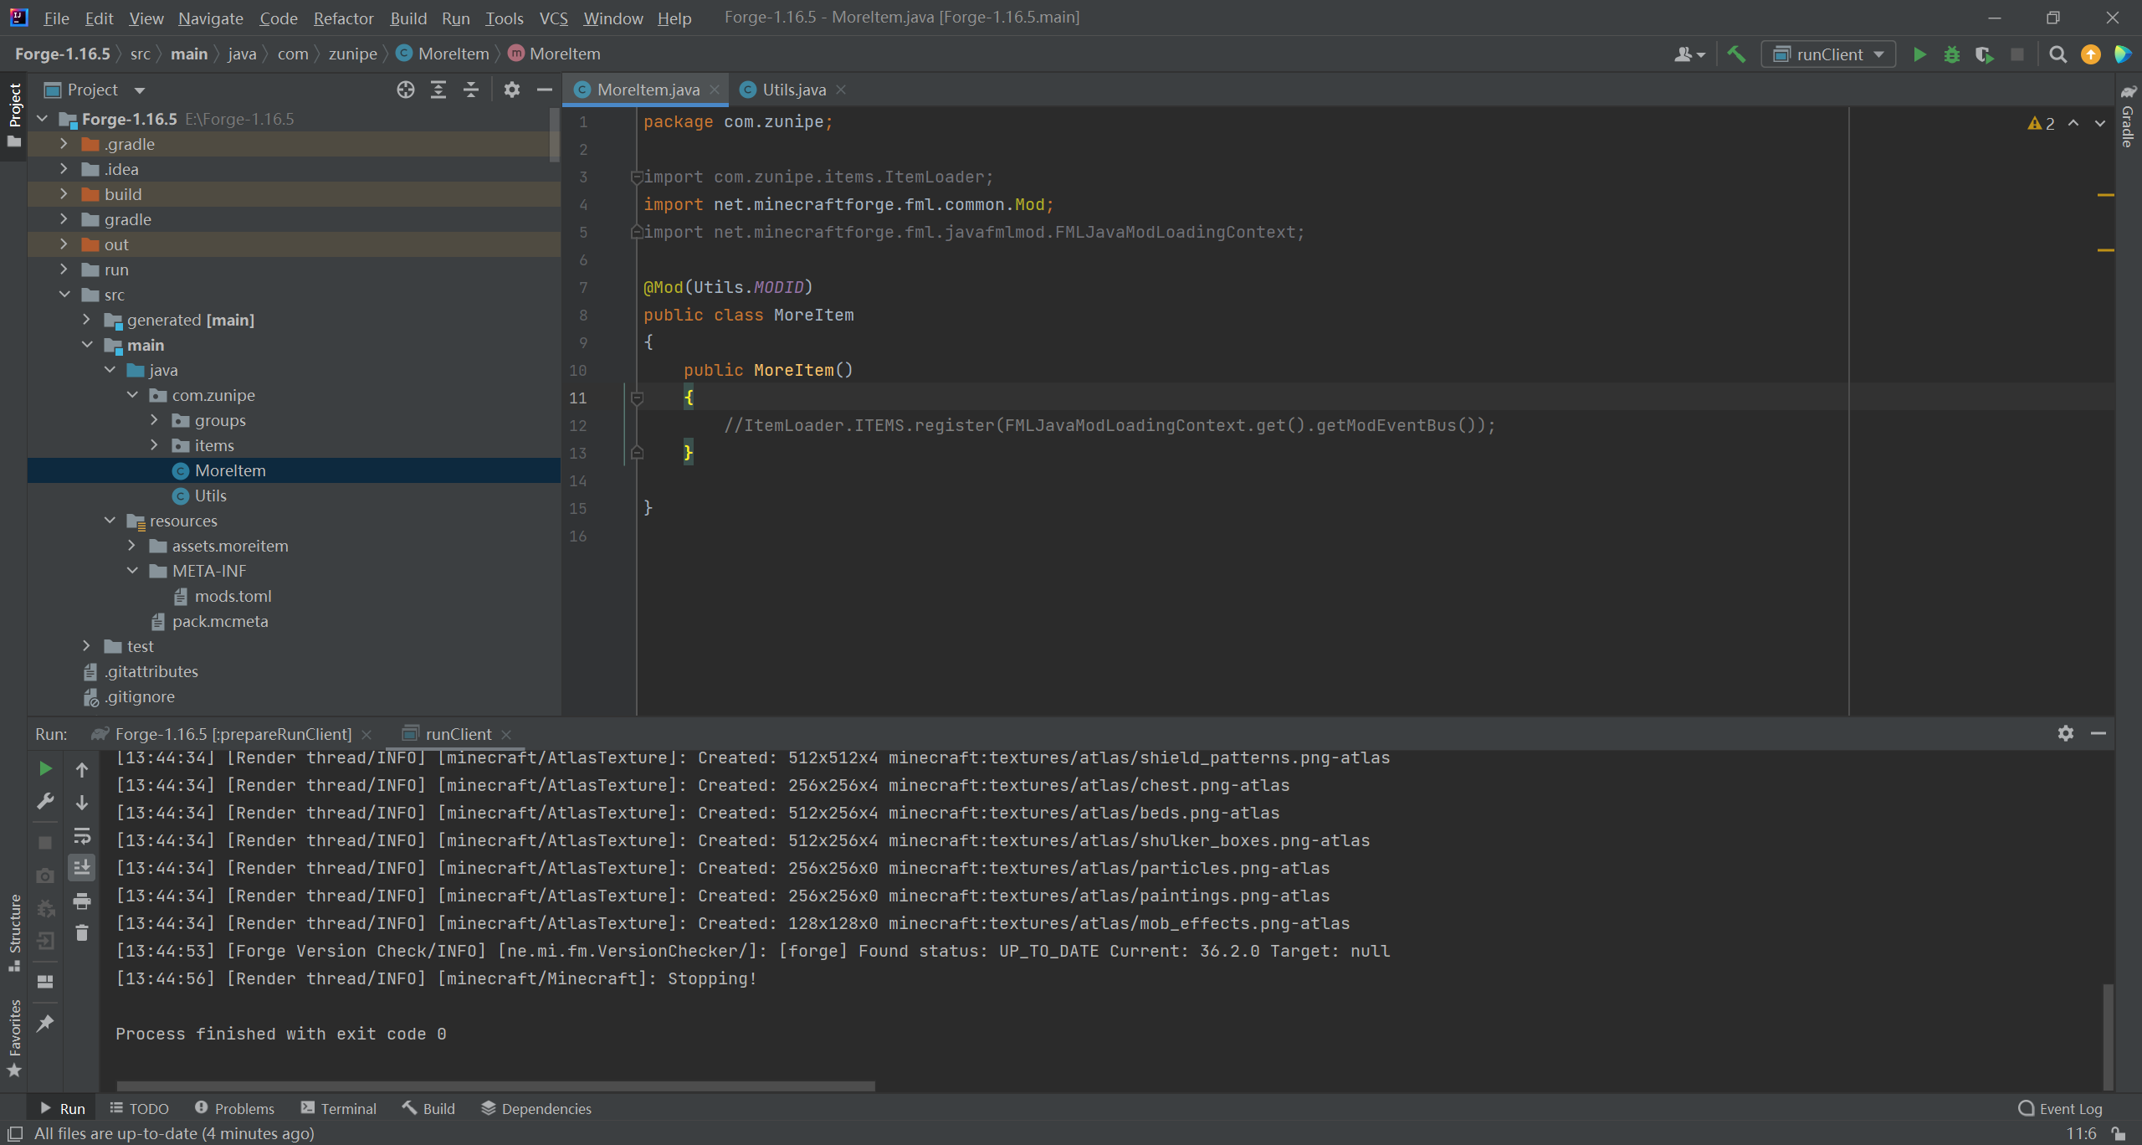This screenshot has height=1145, width=2142.
Task: Open Search Everywhere magnifier icon
Action: coord(2057,54)
